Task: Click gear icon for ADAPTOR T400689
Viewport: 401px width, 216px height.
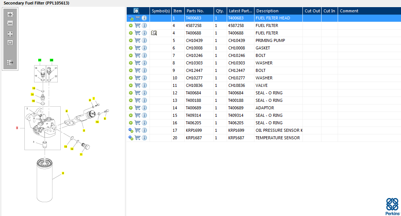Action: click(131, 108)
